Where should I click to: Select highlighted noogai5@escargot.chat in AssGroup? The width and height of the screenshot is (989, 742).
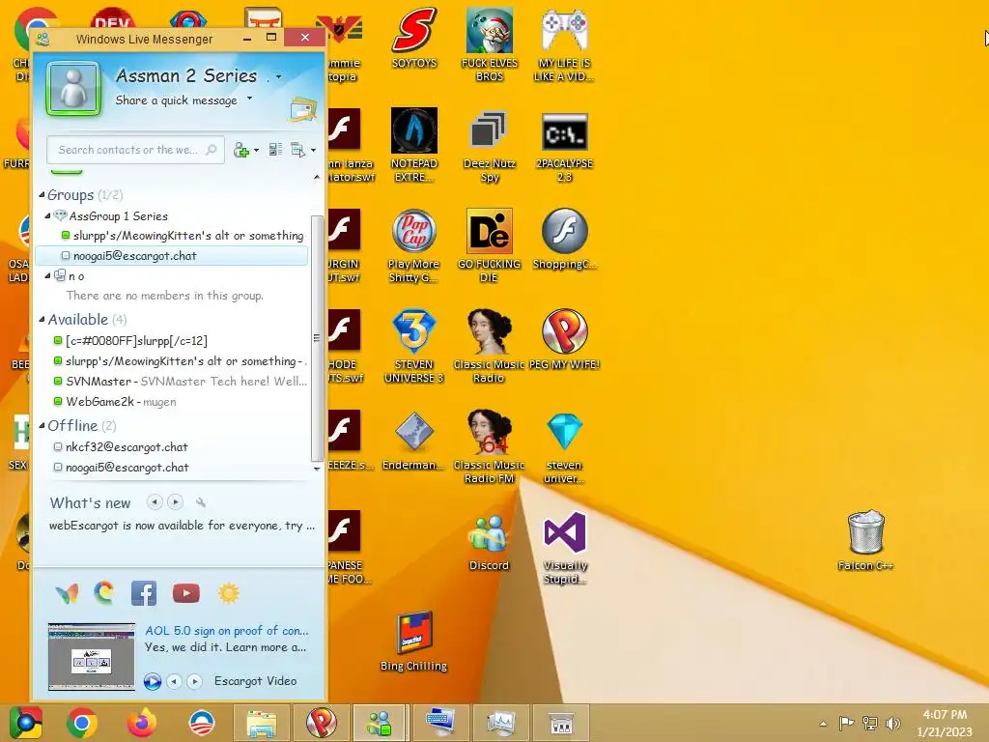point(172,255)
